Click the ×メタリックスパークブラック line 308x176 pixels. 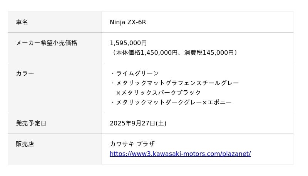(x=158, y=93)
